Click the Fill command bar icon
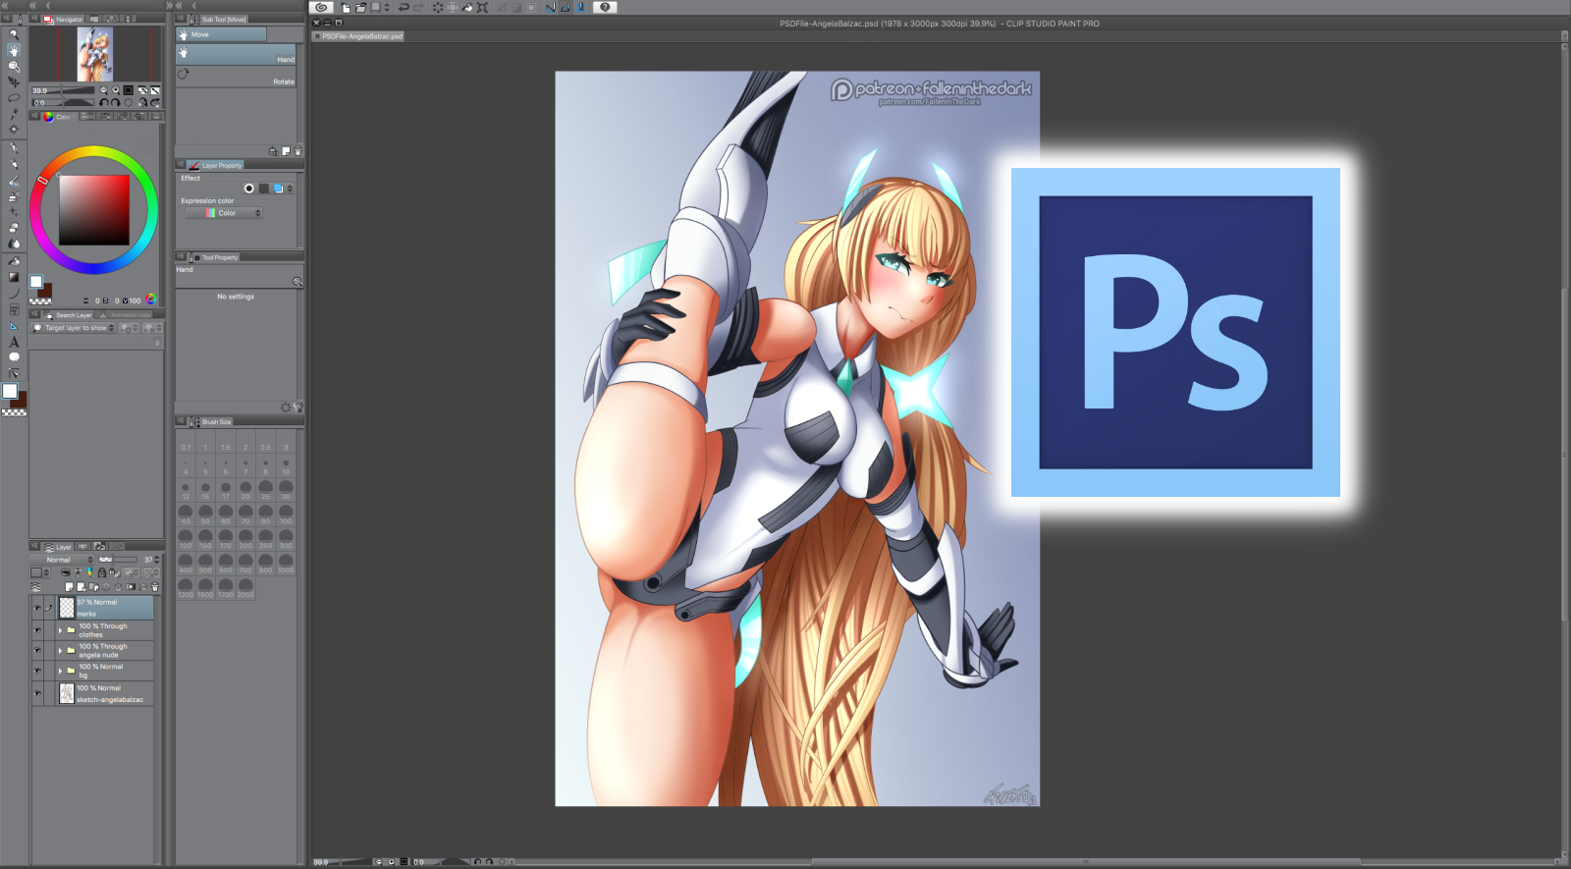 click(468, 7)
